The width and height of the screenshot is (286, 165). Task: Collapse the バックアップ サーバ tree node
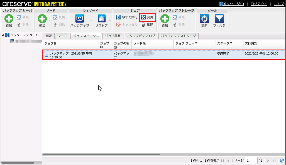click(x=3, y=35)
